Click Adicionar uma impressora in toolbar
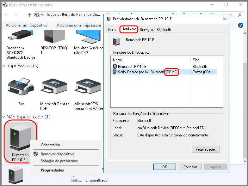248x186 pixels. click(79, 25)
